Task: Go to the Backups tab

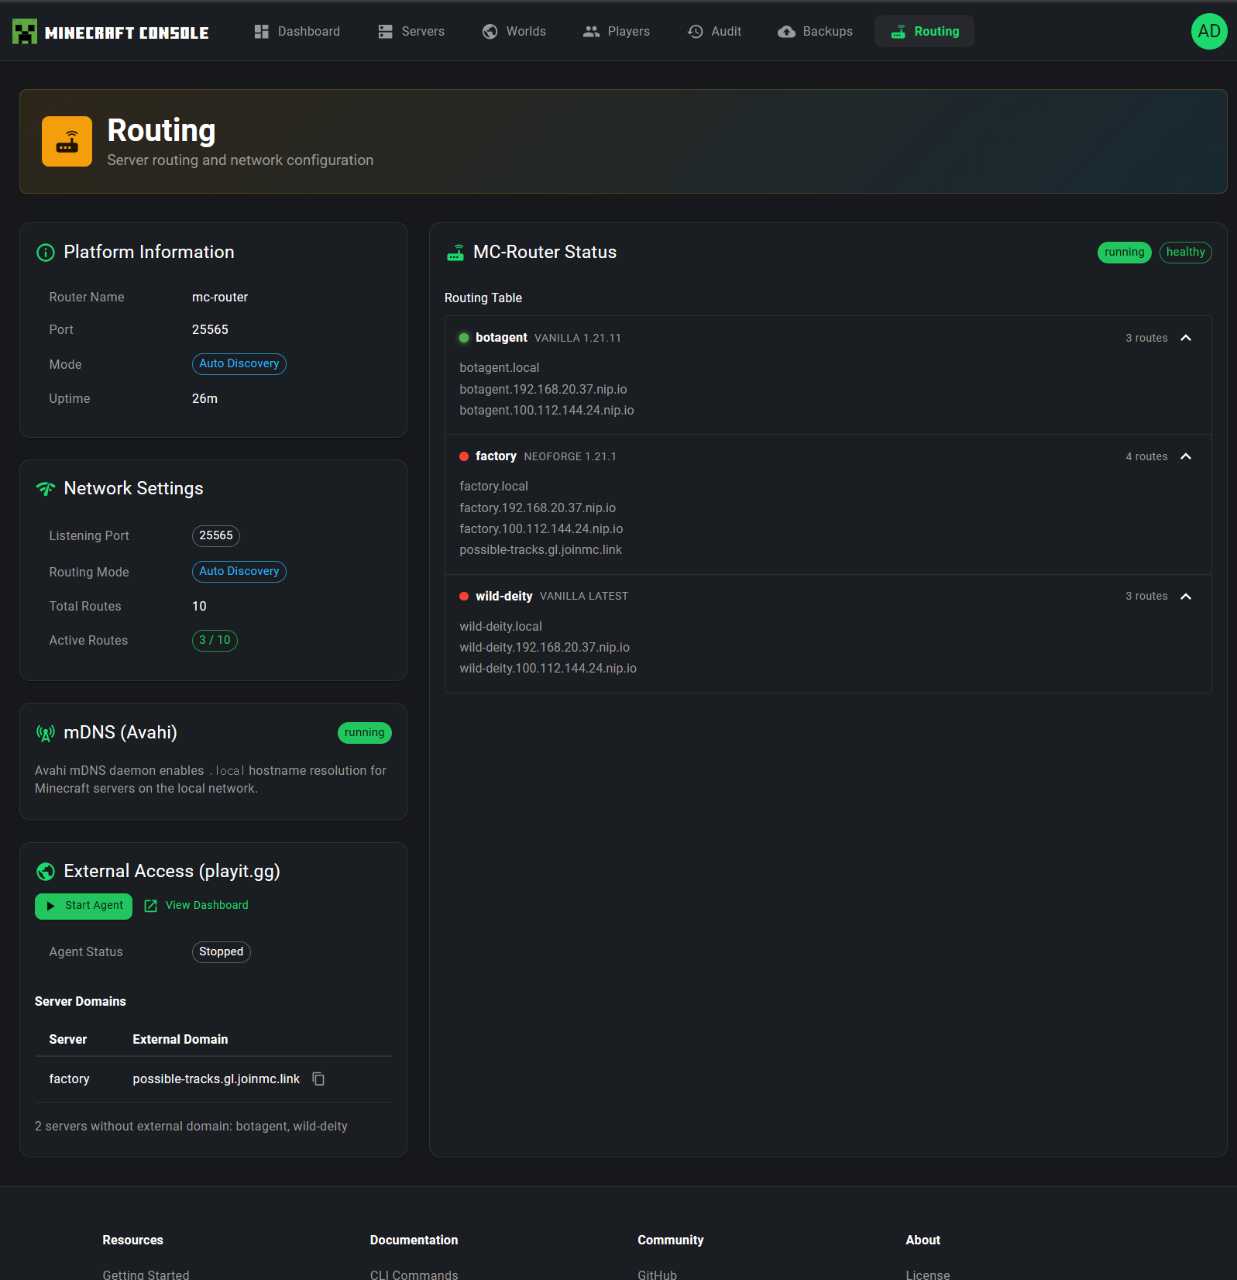Action: [816, 31]
